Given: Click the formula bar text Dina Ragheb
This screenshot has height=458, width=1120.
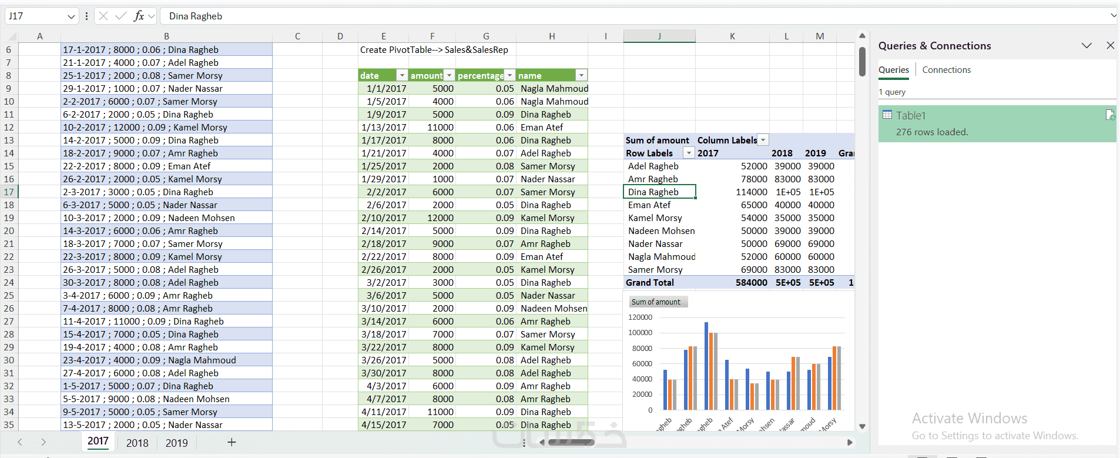Looking at the screenshot, I should [x=196, y=16].
